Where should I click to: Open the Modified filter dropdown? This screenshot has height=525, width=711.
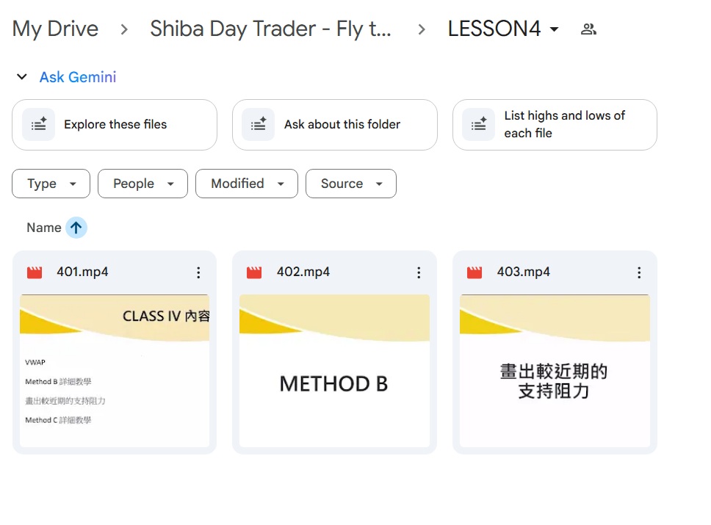click(247, 184)
